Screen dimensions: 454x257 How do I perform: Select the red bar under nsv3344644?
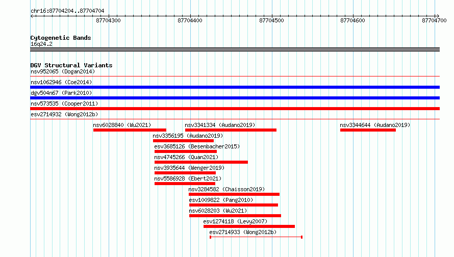pyautogui.click(x=368, y=130)
